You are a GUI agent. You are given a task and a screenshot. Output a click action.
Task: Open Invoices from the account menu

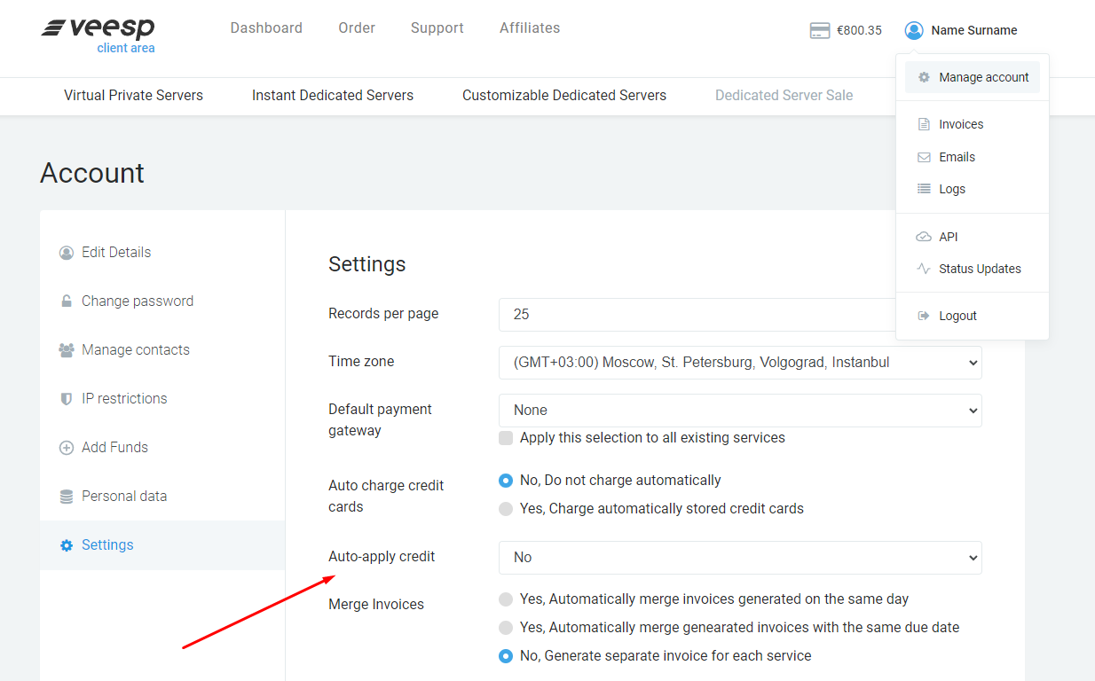(960, 124)
